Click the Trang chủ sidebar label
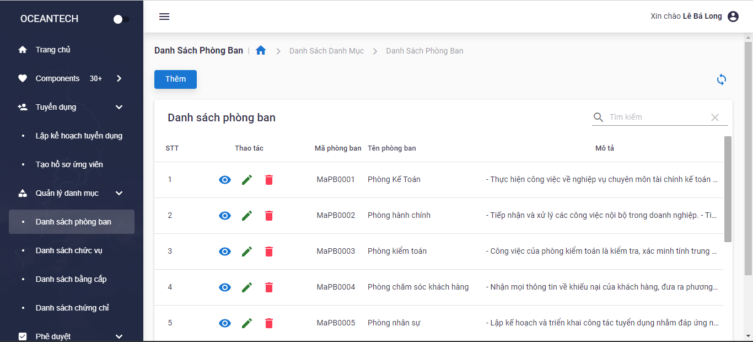753x342 pixels. pos(53,50)
